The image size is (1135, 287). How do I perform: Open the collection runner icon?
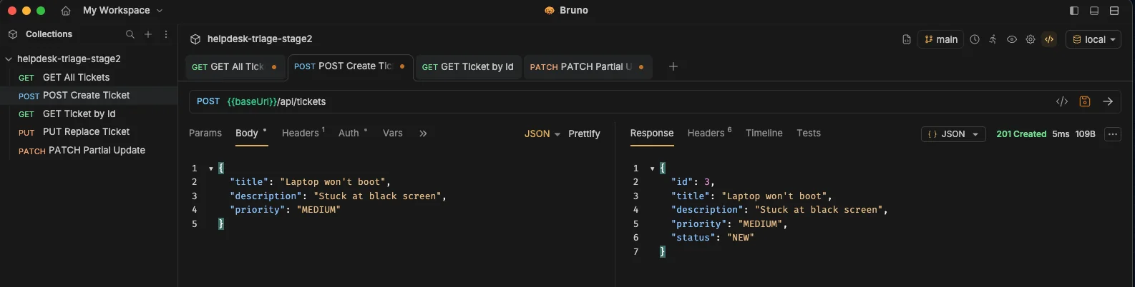click(x=993, y=39)
